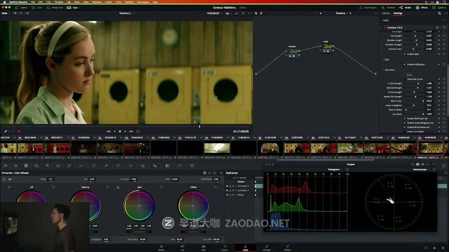
Task: Toggle loop playback in viewer
Action: click(138, 131)
